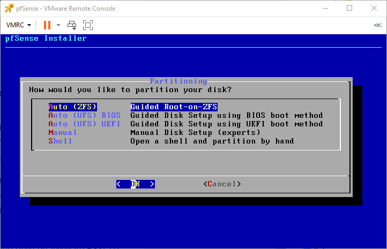The height and width of the screenshot is (249, 387).
Task: Click the Cancel button in dialog
Action: (222, 184)
